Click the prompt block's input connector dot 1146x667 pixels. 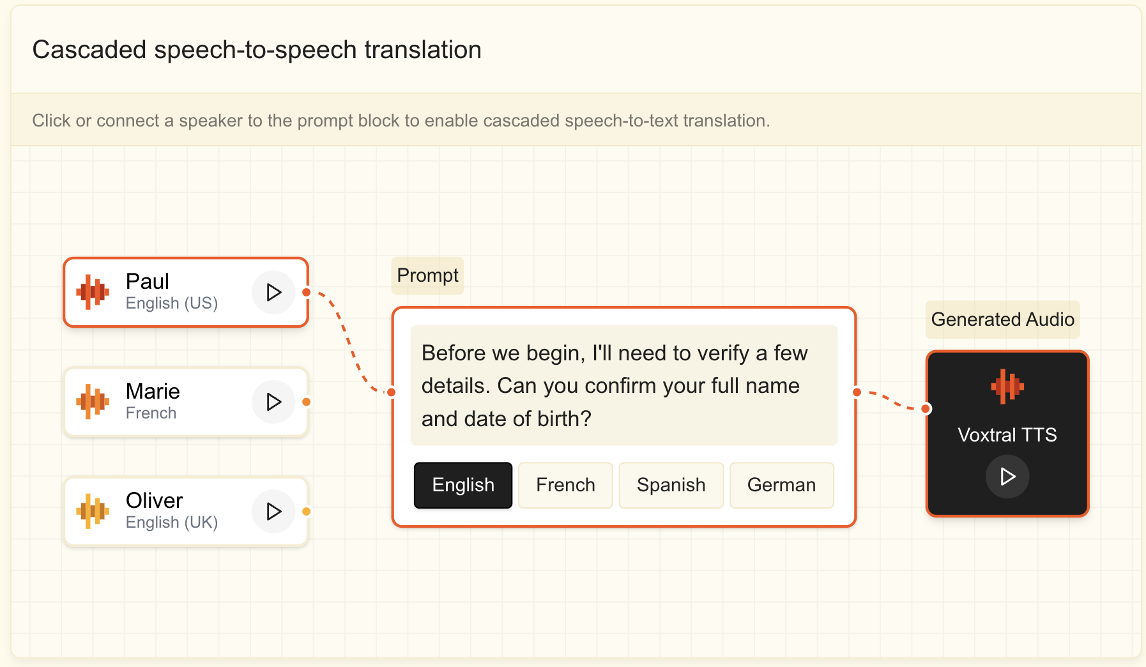tap(392, 392)
